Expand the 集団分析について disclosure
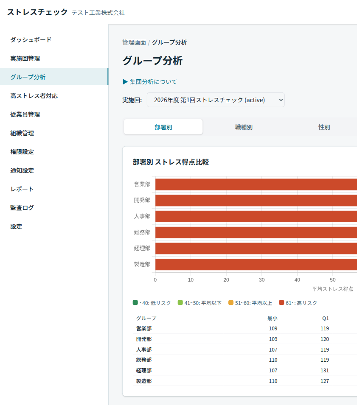The height and width of the screenshot is (405, 357). (x=150, y=82)
